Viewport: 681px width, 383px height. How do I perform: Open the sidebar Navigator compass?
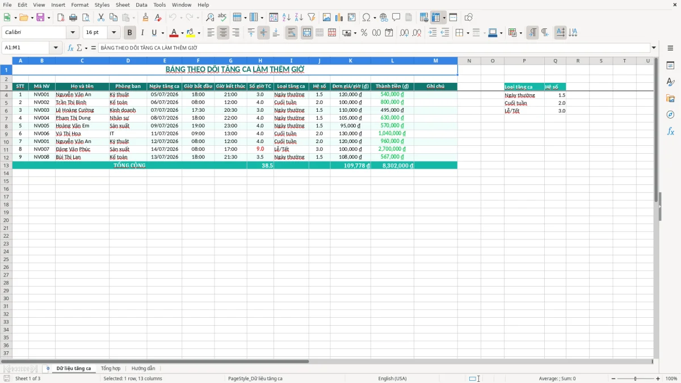pos(670,115)
